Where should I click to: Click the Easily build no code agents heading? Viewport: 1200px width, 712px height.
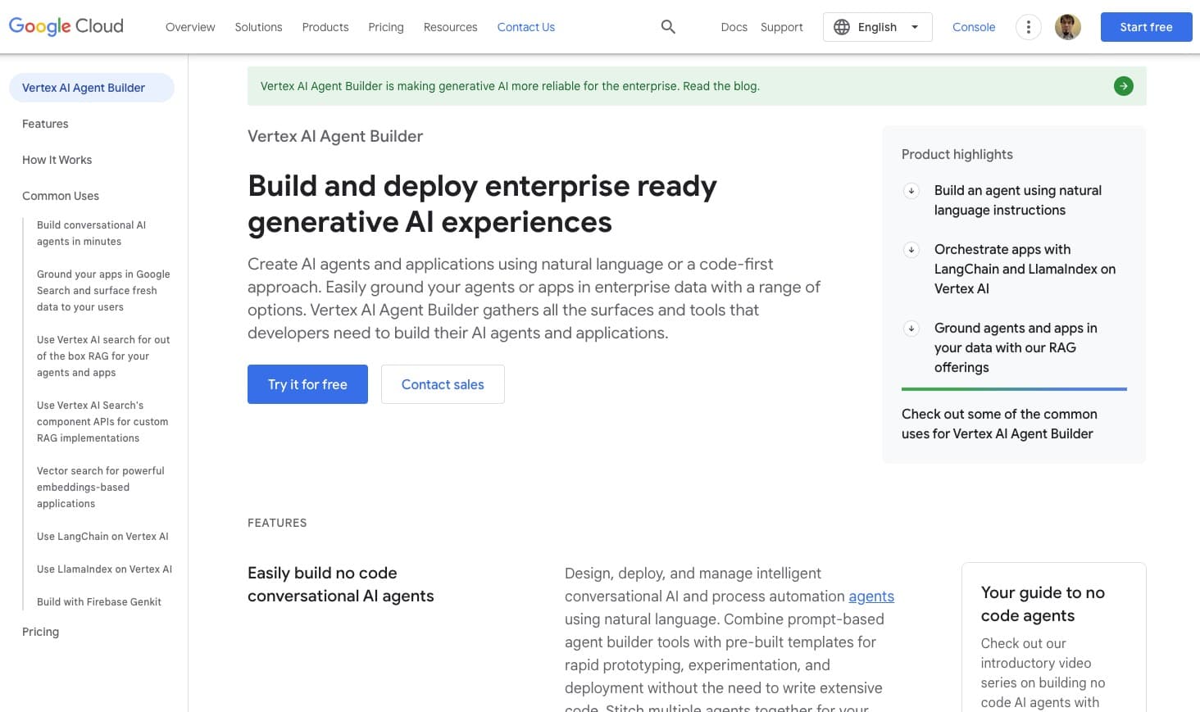[340, 585]
